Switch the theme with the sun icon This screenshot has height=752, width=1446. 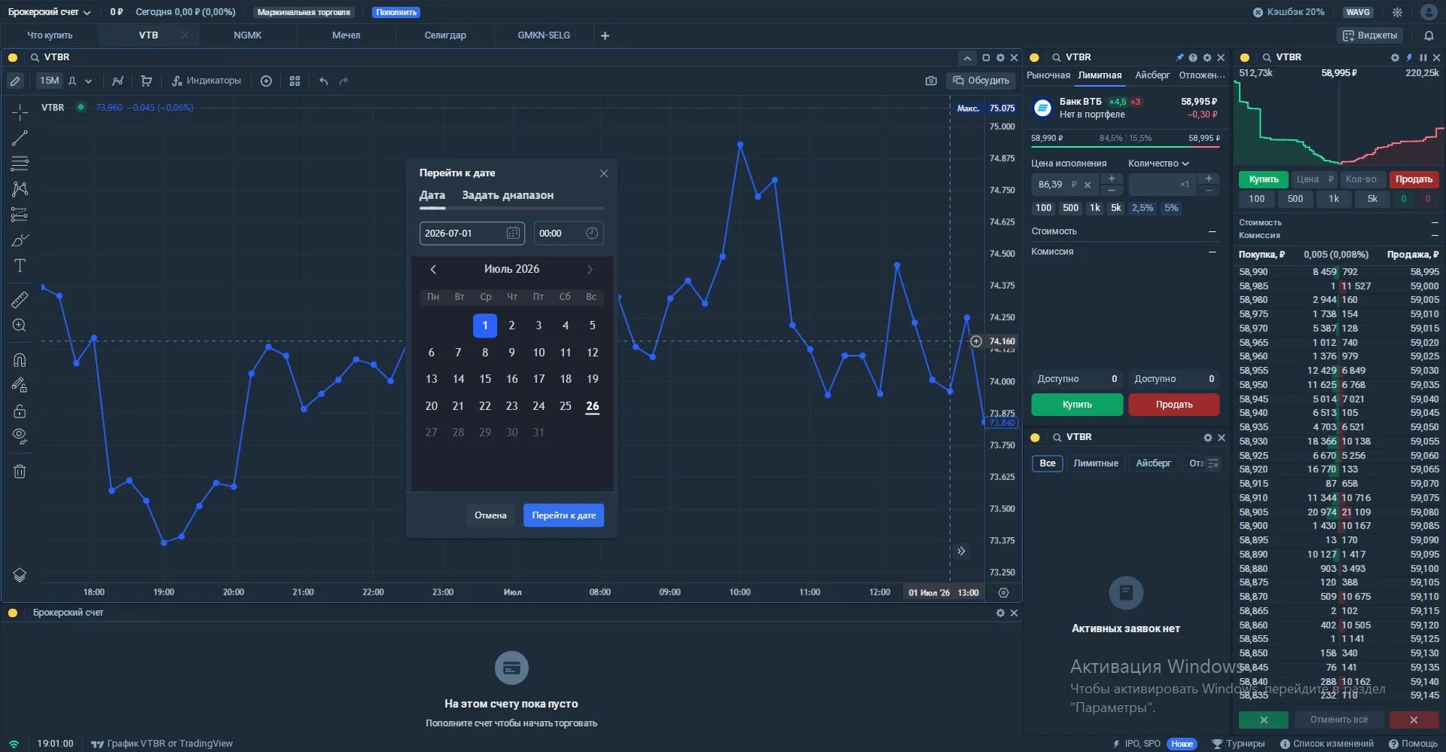(x=1397, y=12)
